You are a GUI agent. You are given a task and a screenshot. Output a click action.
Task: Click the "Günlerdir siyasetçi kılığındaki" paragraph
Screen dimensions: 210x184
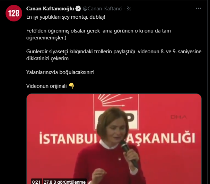114,55
